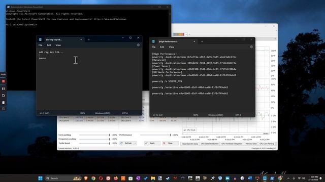Adjust the Core parking slider
This screenshot has width=325, height=182.
94,135
